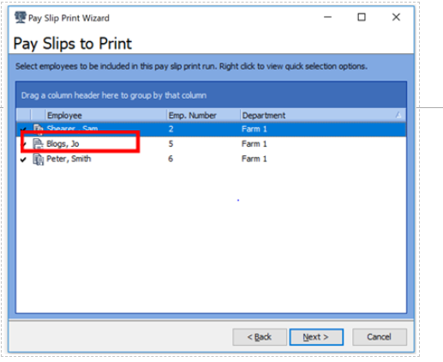Untick the checkmark for Blogs, Jo
This screenshot has width=443, height=362.
[24, 144]
